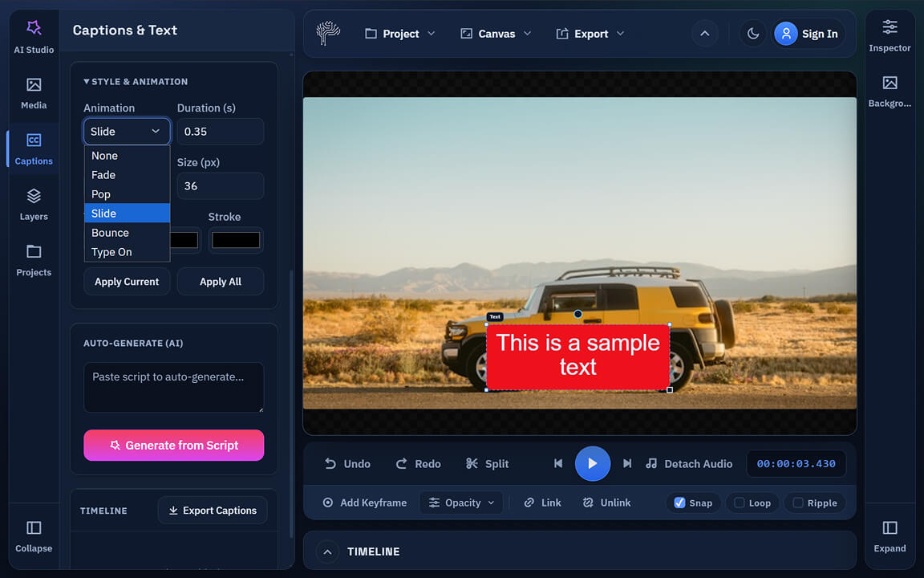Open the Media panel
This screenshot has height=578, width=924.
coord(34,92)
